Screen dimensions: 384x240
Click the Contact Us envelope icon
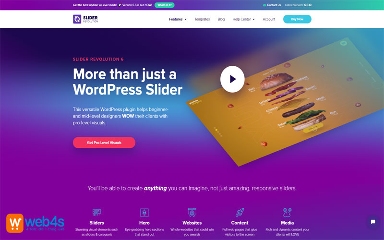(264, 5)
